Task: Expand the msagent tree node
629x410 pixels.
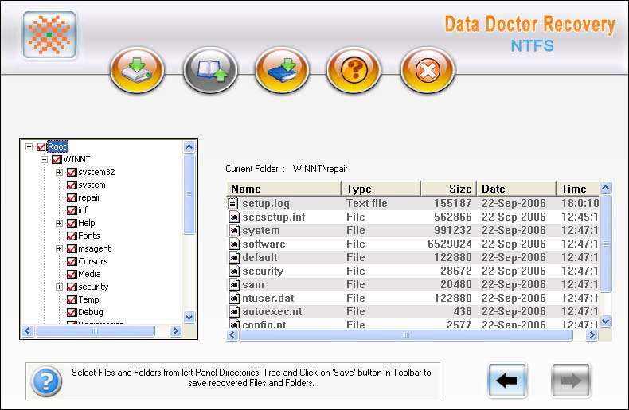Action: point(60,248)
